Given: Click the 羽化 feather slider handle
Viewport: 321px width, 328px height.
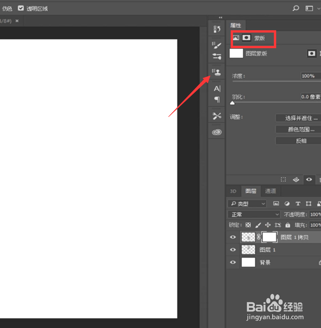Looking at the screenshot, I should point(232,103).
